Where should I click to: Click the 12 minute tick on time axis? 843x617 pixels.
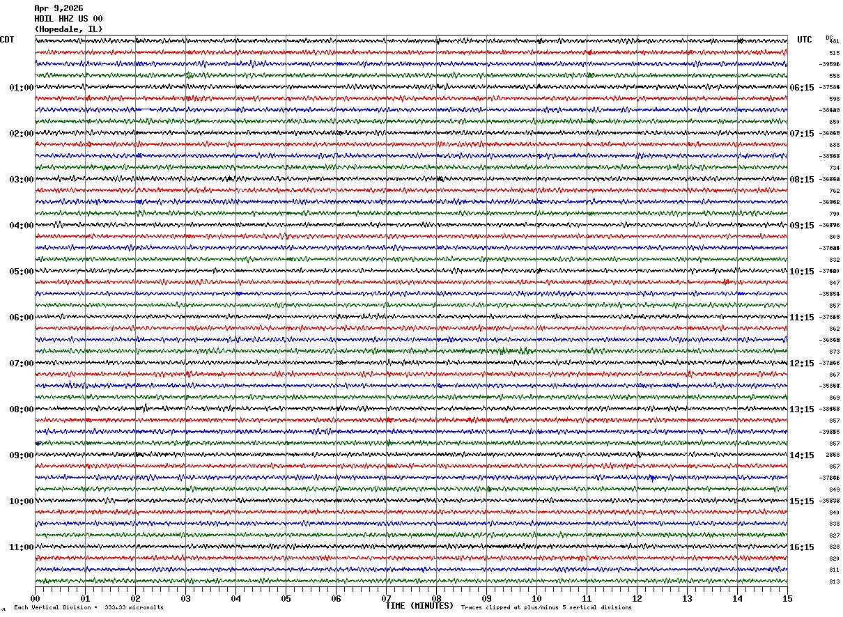(x=637, y=598)
